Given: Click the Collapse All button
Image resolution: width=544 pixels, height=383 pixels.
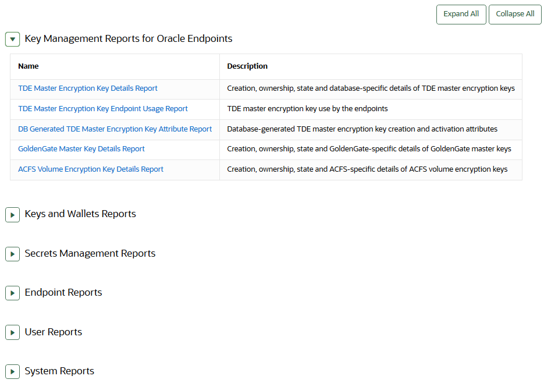Looking at the screenshot, I should tap(514, 14).
